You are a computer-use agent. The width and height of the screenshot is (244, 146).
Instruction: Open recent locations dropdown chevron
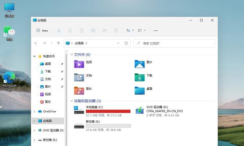[52, 43]
